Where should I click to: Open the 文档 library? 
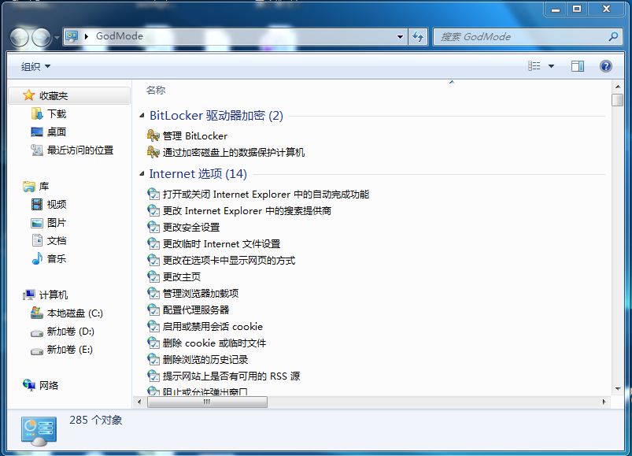tap(57, 241)
